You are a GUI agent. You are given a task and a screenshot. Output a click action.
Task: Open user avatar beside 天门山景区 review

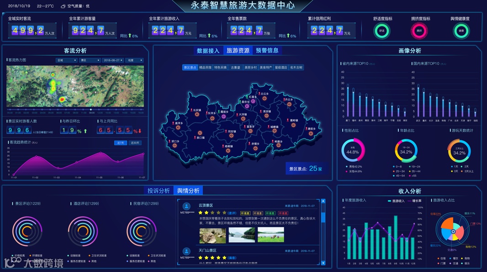(187, 251)
